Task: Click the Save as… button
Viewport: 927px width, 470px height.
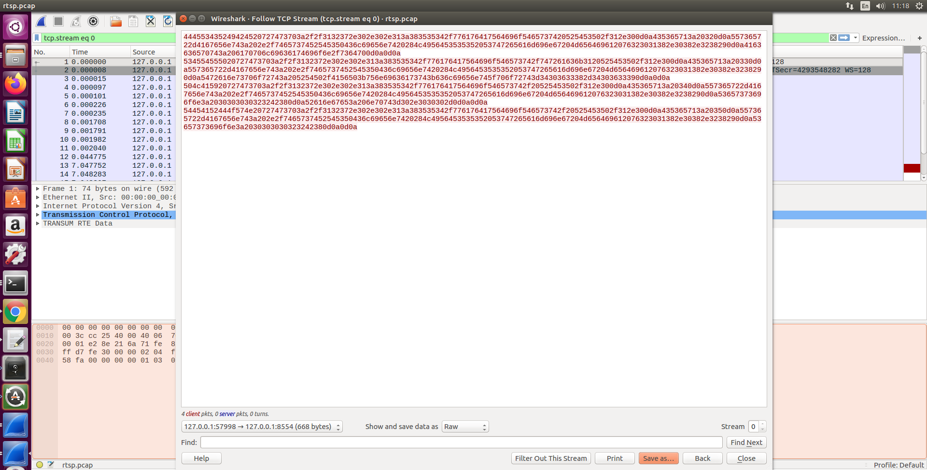Action: click(x=659, y=458)
